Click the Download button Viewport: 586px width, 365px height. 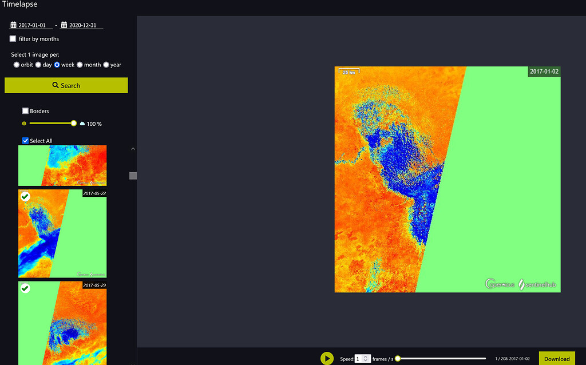tap(556, 359)
